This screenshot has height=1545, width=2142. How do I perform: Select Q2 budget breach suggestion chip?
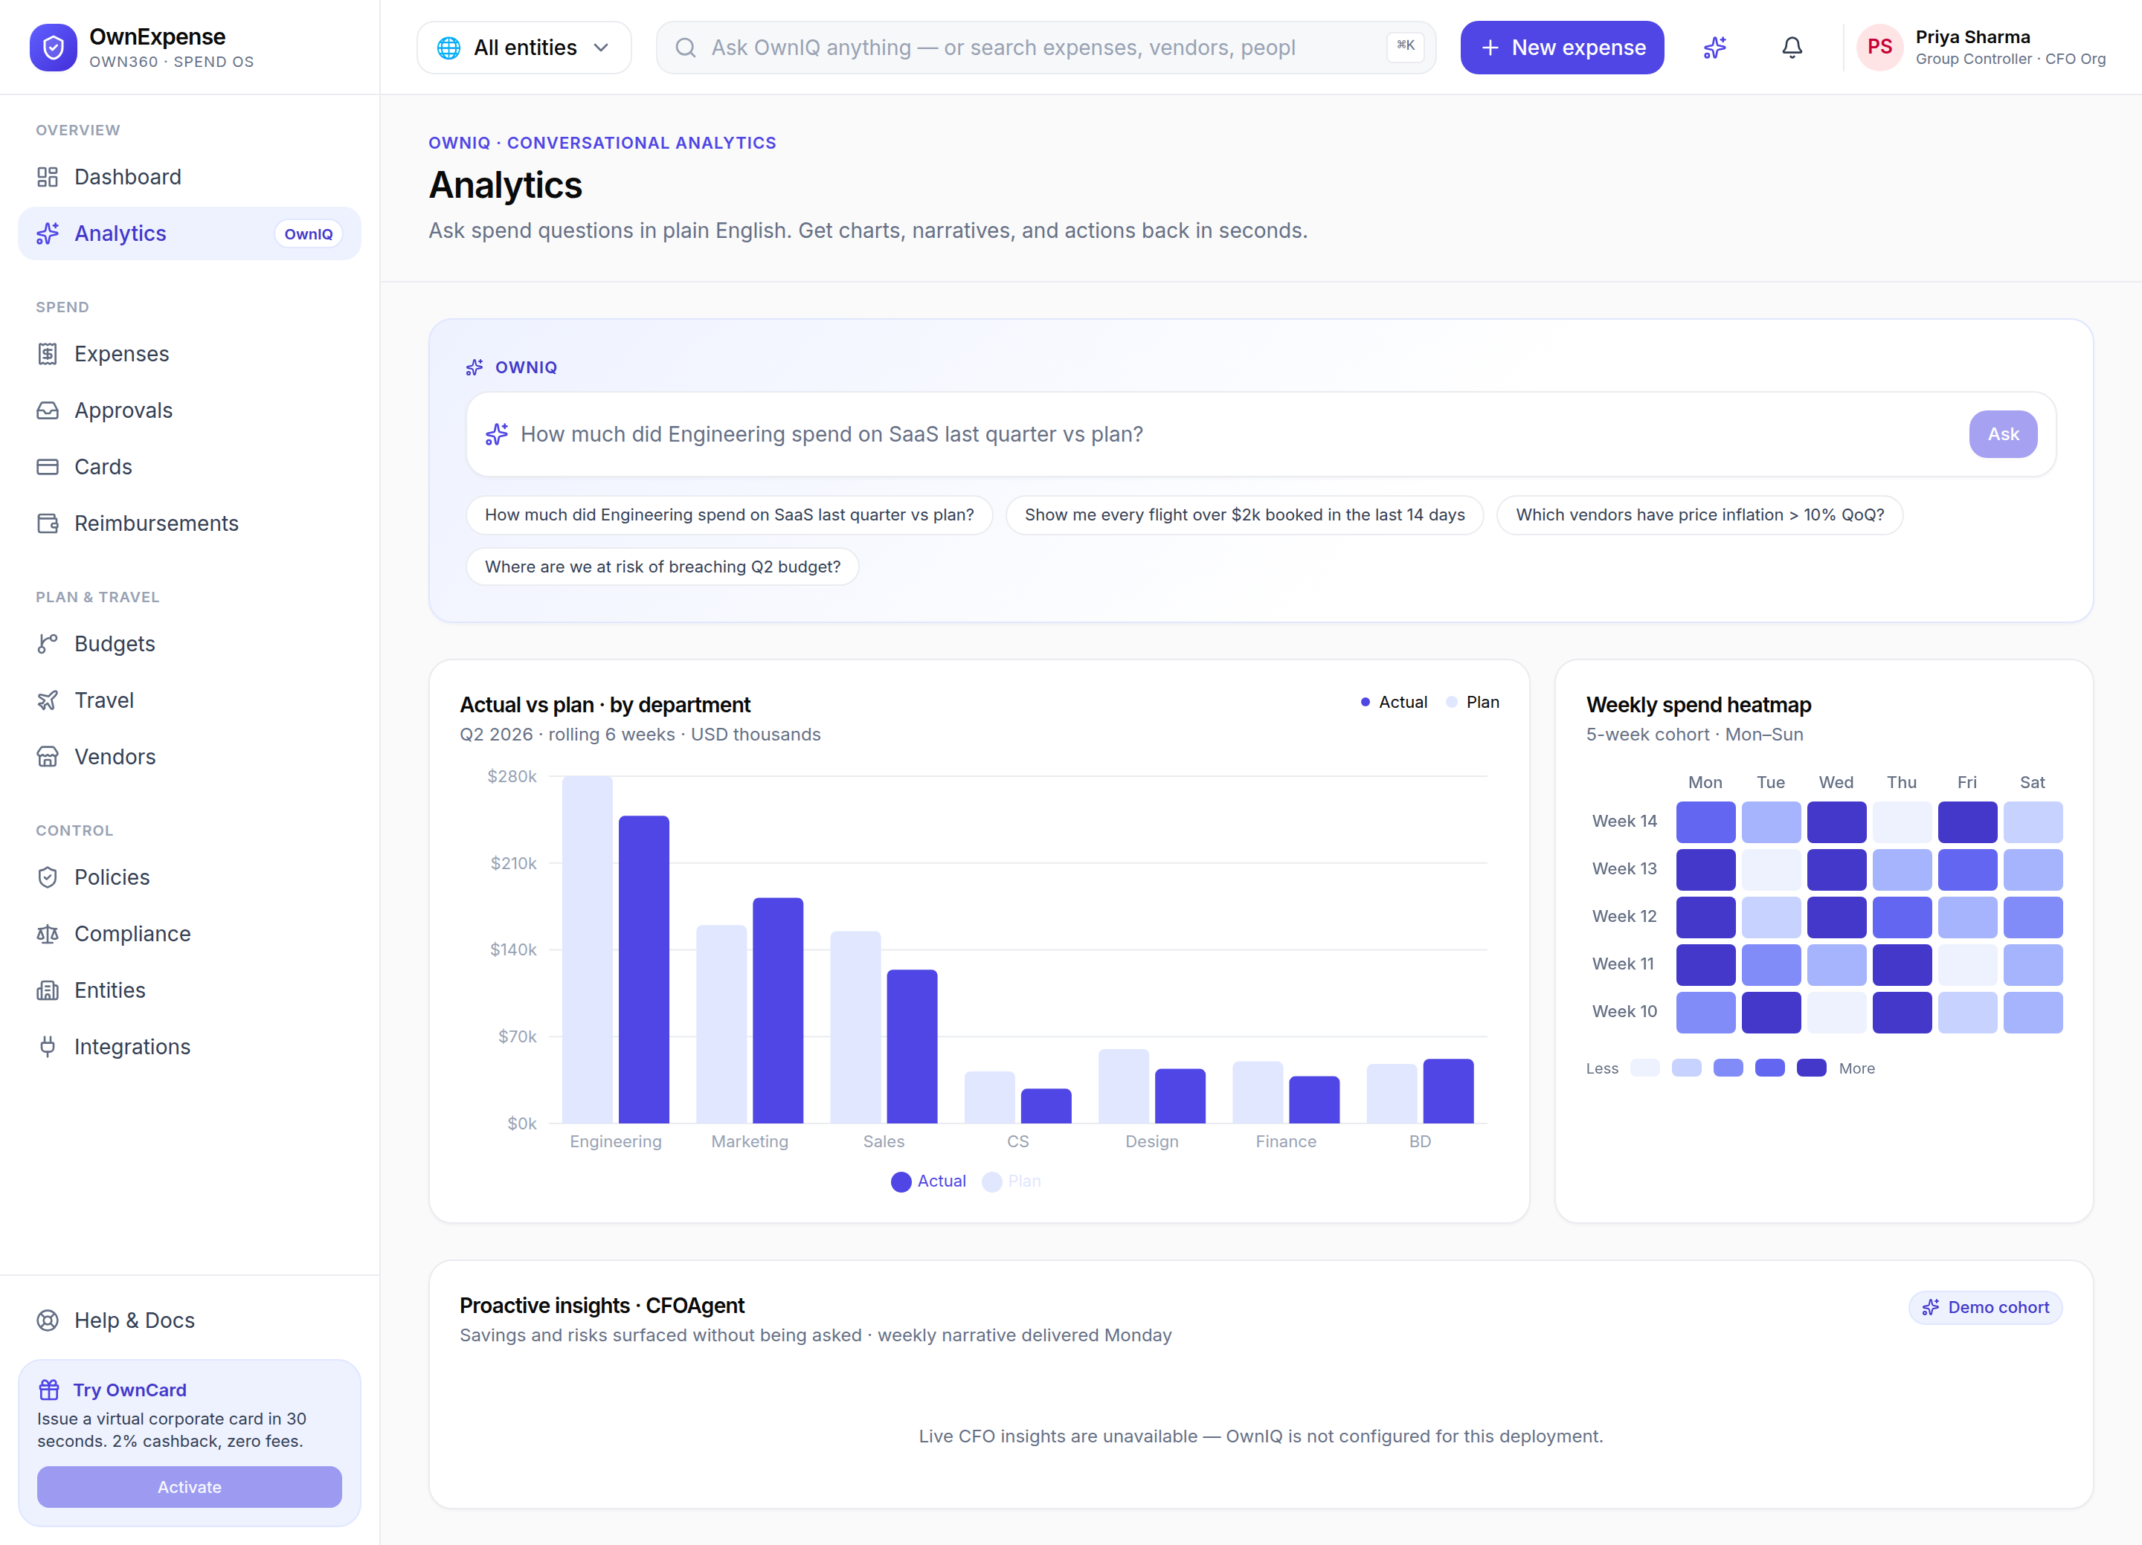(662, 567)
